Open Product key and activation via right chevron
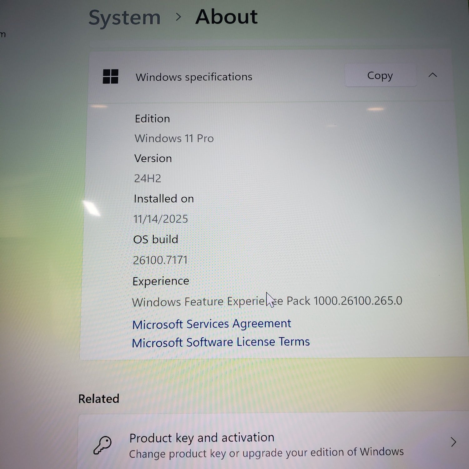Image resolution: width=469 pixels, height=469 pixels. click(453, 442)
